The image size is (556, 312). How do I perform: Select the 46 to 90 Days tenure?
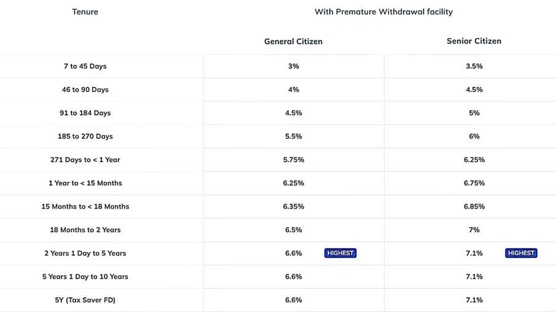coord(85,89)
